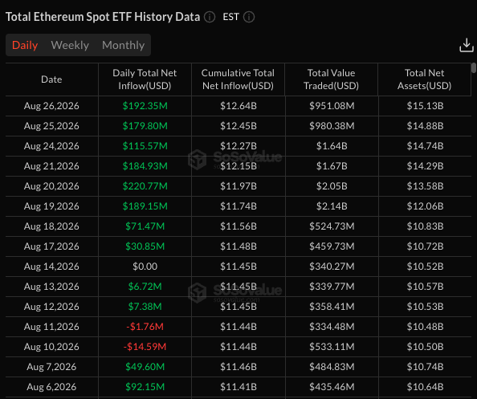
Task: Select the $49.60M inflow value
Action: (145, 367)
